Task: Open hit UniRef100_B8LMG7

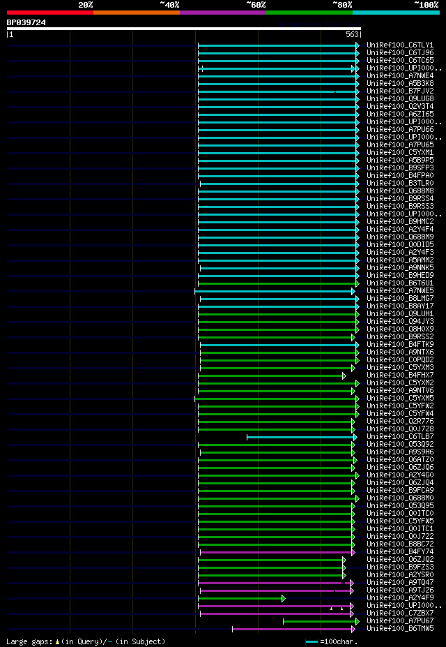Action: (400, 298)
